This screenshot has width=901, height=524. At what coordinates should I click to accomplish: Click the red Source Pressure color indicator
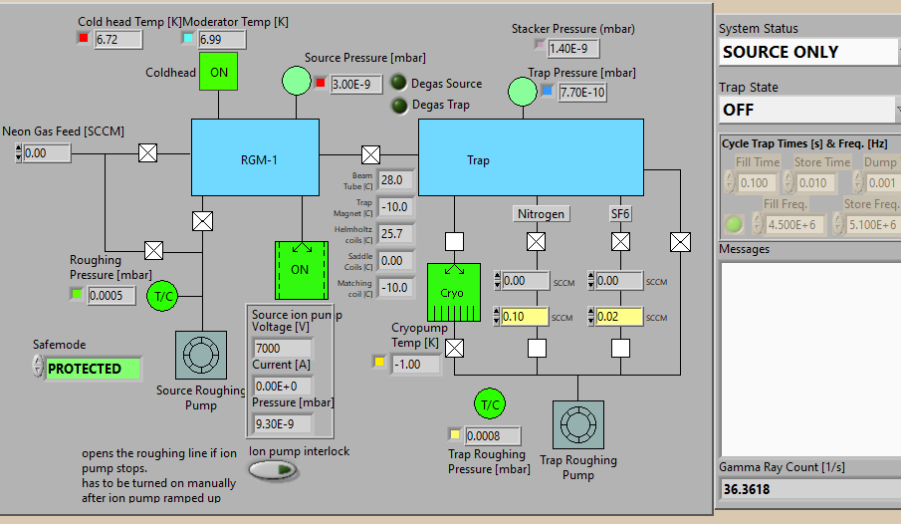click(x=320, y=83)
